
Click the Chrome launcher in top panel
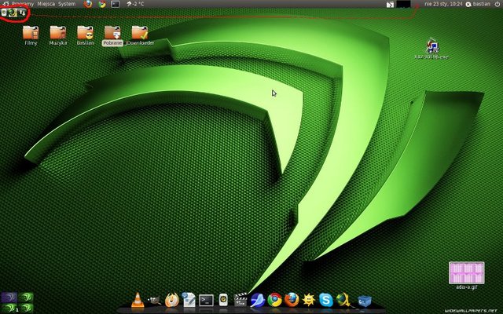[x=102, y=4]
